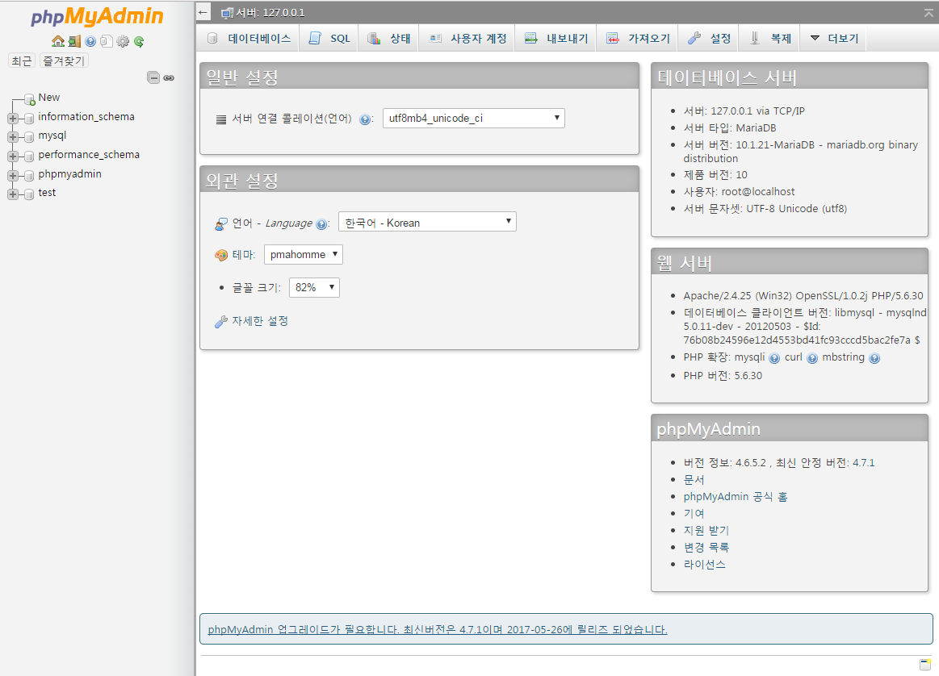Open phpMyAdmin documentation via blue question icon under logo
Viewport: 939px width, 676px height.
[x=90, y=41]
